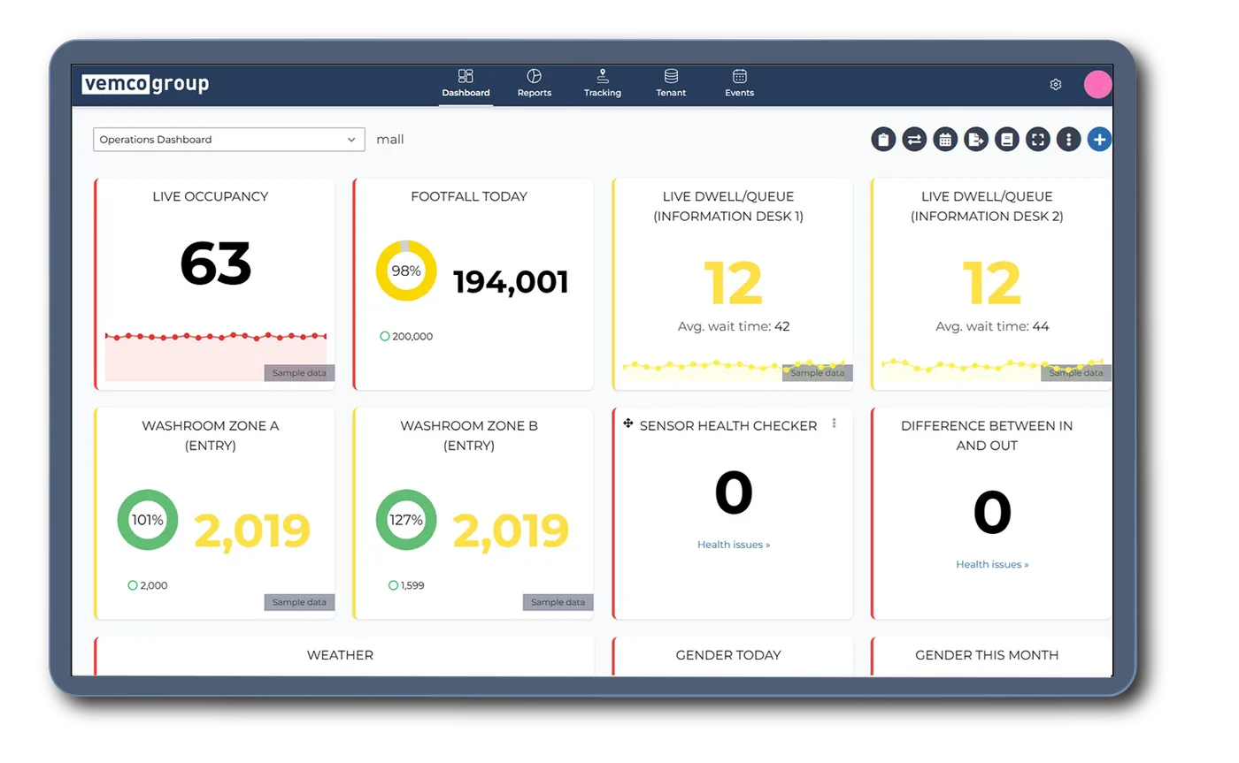1239x763 pixels.
Task: Go to the Tracking tab
Action: (603, 83)
